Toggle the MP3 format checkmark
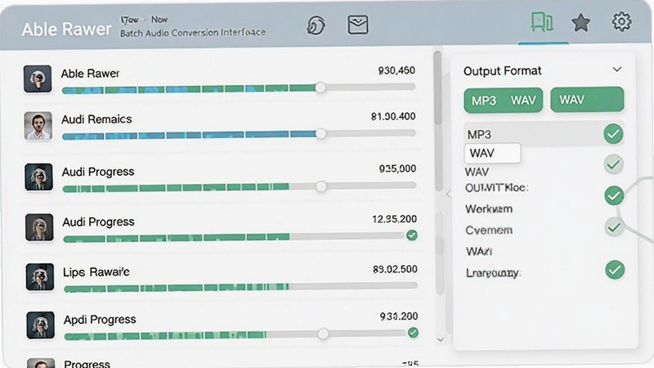This screenshot has height=368, width=654. pyautogui.click(x=613, y=134)
